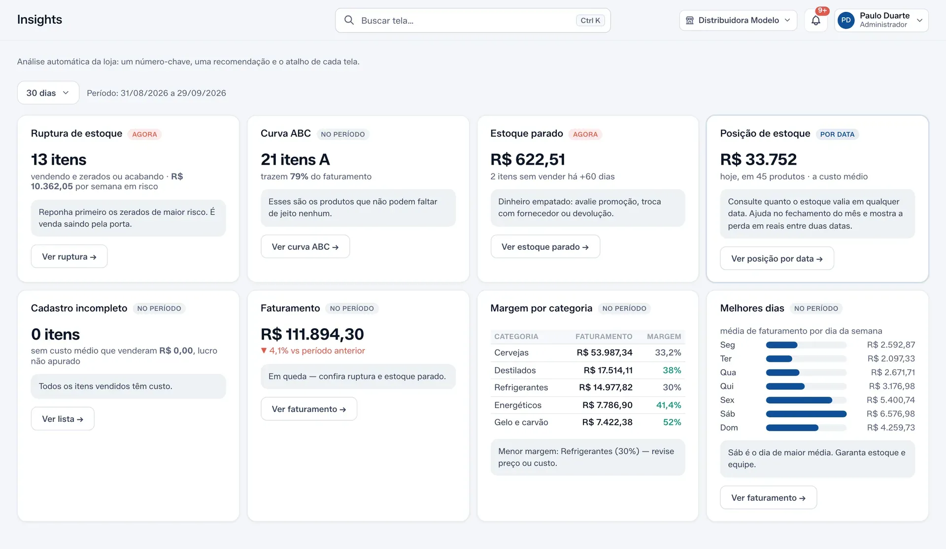Click the magnifier icon in search bar
The image size is (946, 549).
tap(349, 20)
